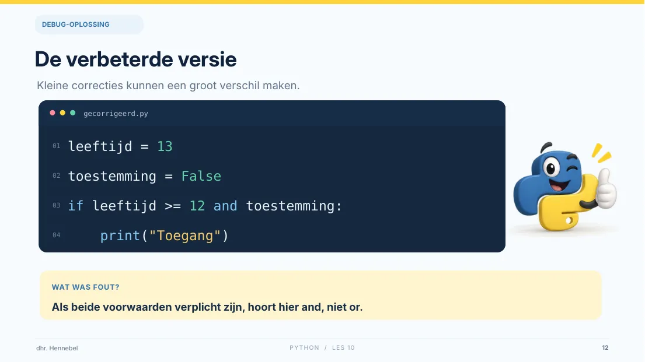Click the 'dhr. Hennebel' footer text
Viewport: 645px width, 362px height.
(x=57, y=348)
